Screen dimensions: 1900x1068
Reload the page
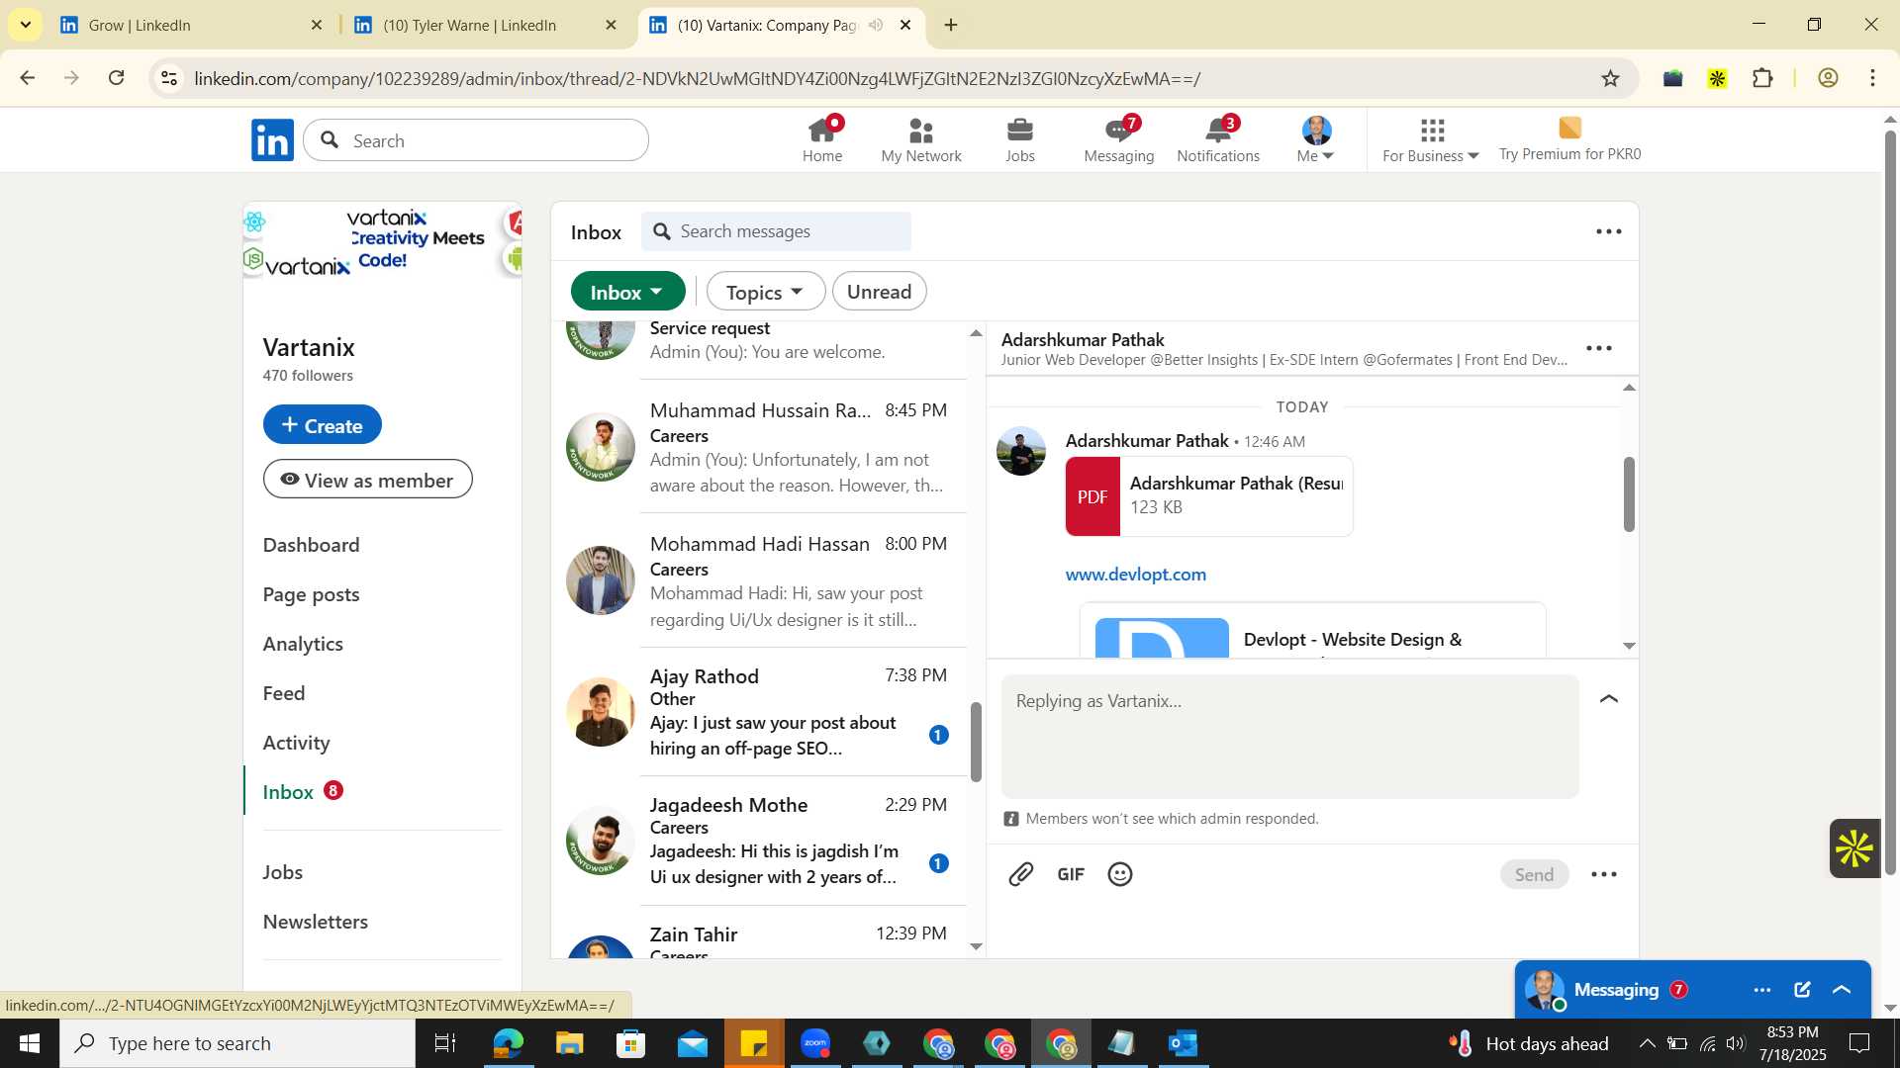[116, 78]
